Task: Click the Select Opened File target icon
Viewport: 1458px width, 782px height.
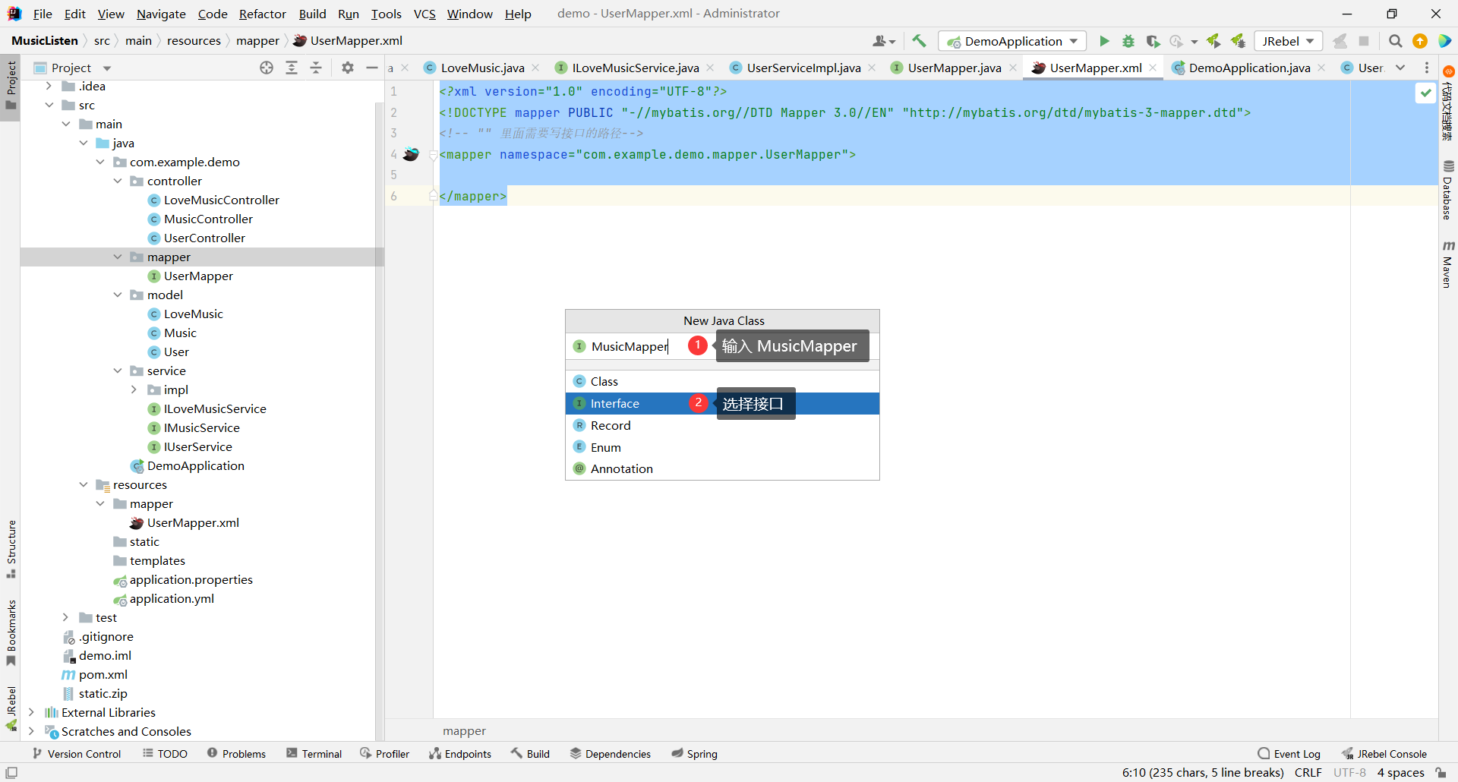Action: tap(267, 68)
